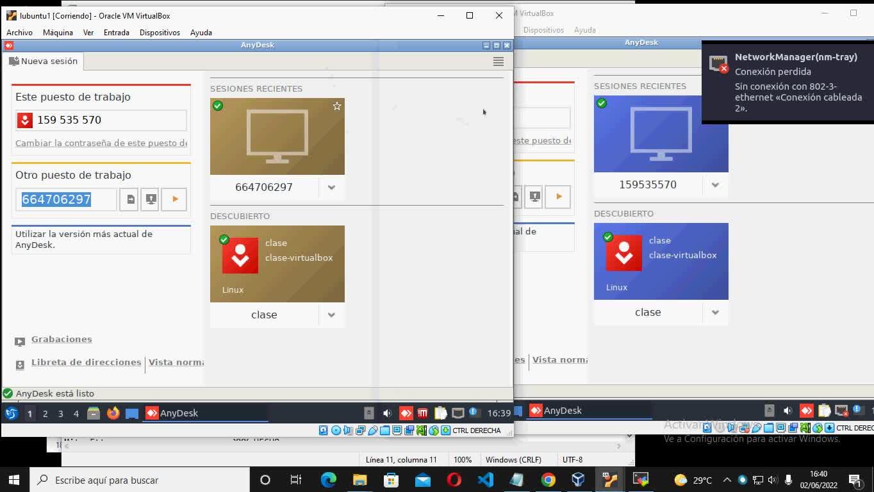Click the weather 29°C widget on taskbar
Image resolution: width=874 pixels, height=492 pixels.
(693, 480)
